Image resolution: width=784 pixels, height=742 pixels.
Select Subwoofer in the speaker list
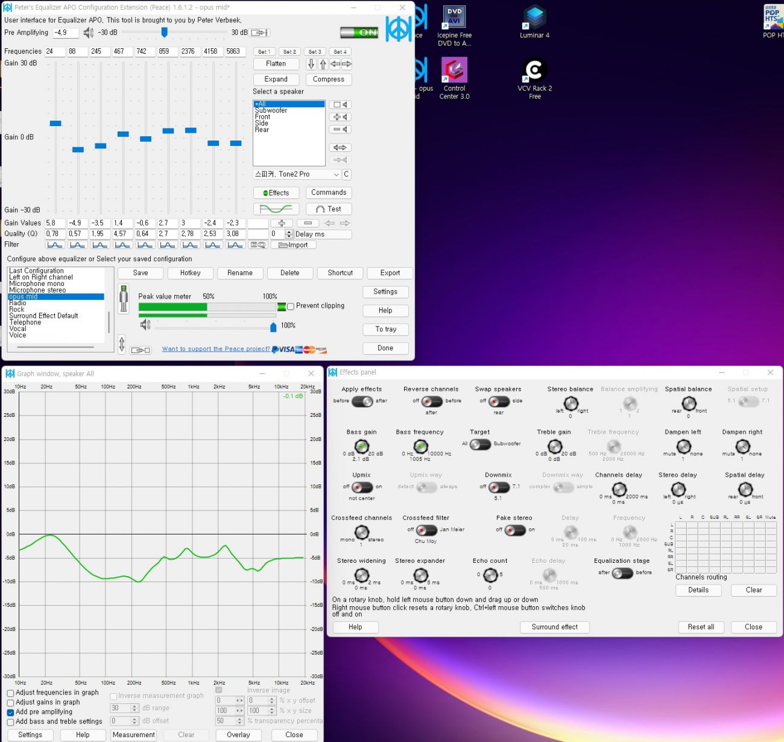click(271, 110)
